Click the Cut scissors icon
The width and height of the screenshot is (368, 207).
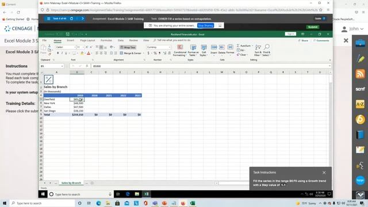(49, 46)
